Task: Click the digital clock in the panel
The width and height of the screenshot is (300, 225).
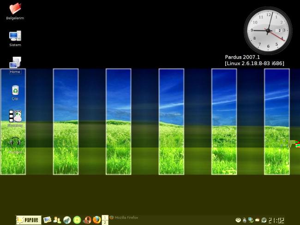Action: point(276,220)
